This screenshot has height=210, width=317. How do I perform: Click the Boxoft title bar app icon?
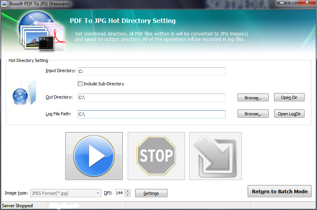click(x=4, y=4)
